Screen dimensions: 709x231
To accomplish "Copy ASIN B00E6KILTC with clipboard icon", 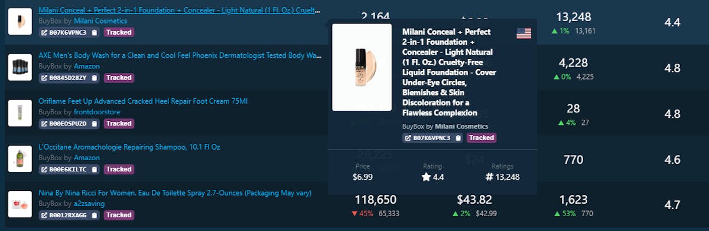I will (x=95, y=170).
